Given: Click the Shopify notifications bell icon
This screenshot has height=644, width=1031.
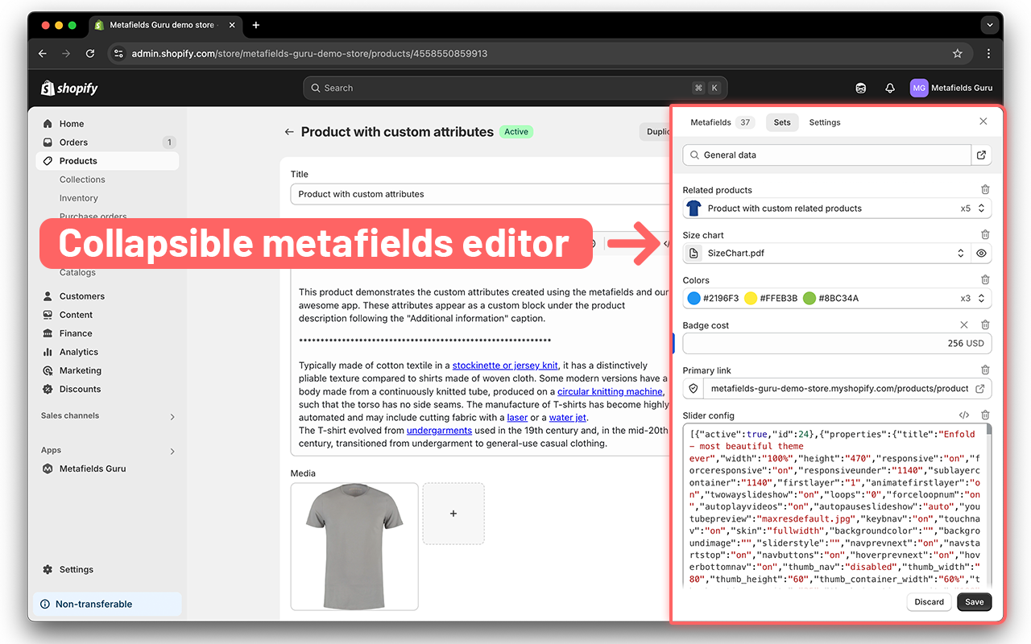Looking at the screenshot, I should point(889,88).
